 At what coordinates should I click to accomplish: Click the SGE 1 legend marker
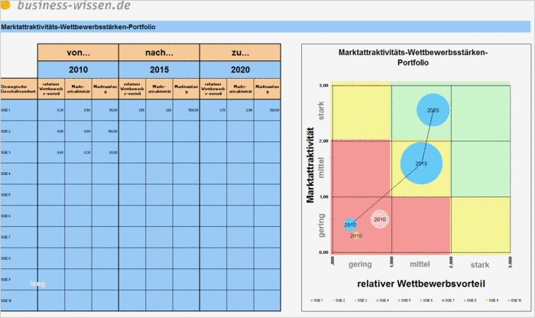(x=312, y=300)
